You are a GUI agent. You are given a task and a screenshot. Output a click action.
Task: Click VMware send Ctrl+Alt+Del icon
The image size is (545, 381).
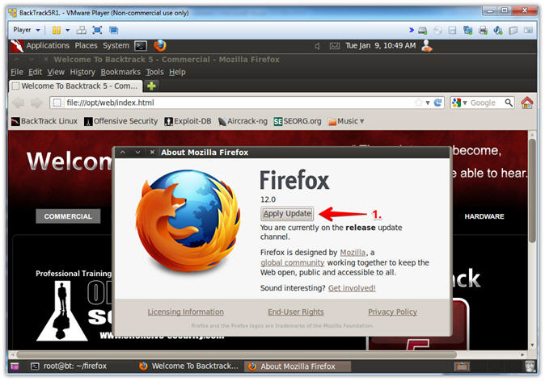(82, 30)
